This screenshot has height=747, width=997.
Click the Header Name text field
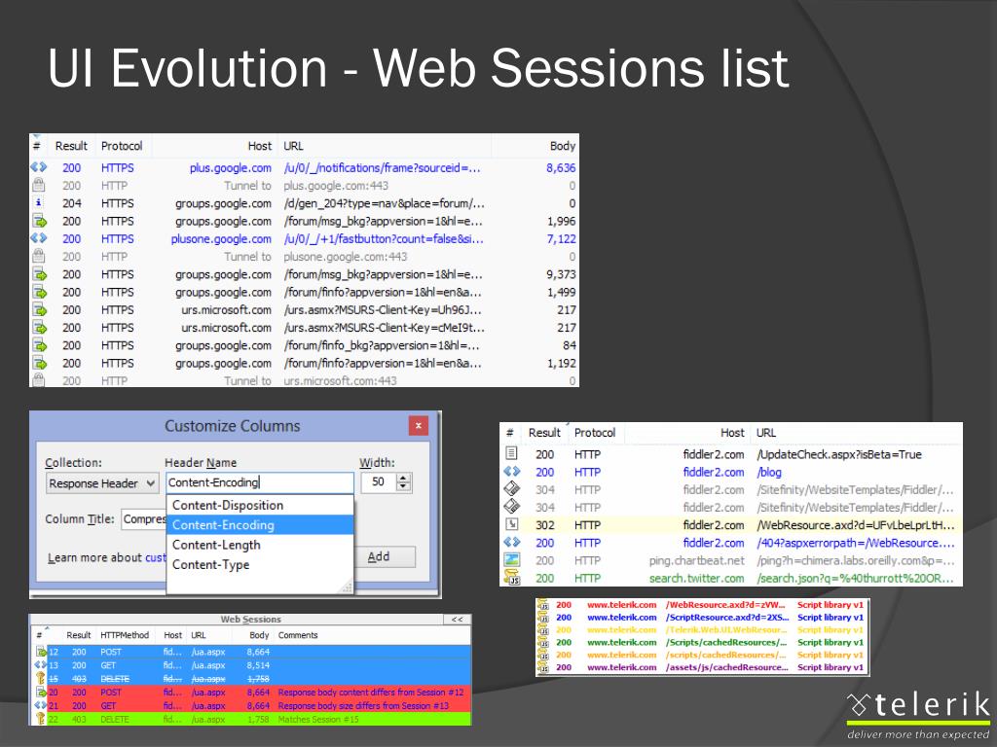(259, 482)
